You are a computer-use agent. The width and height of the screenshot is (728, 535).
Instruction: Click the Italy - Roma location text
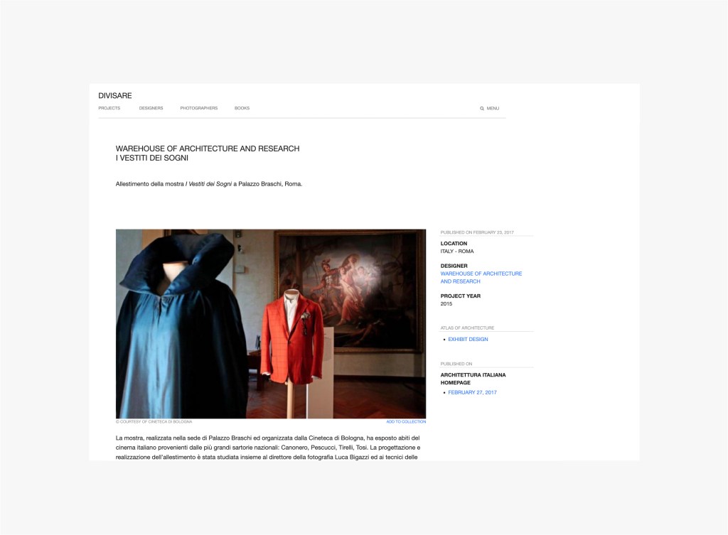tap(457, 252)
